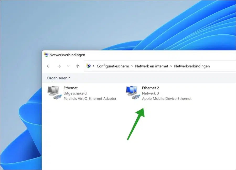This screenshot has width=236, height=170.
Task: Expand chevron after Configuratiescherm
Action: click(132, 66)
